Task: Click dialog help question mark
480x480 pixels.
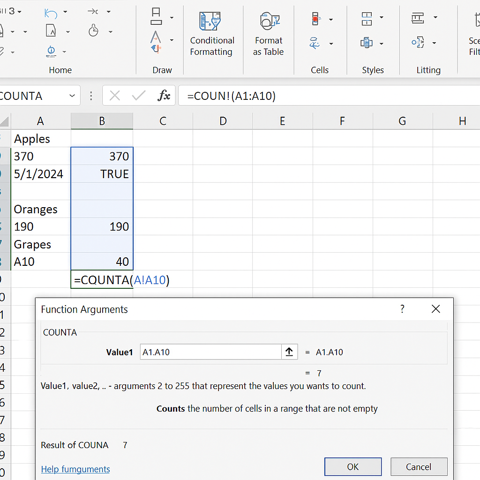Action: pos(402,309)
